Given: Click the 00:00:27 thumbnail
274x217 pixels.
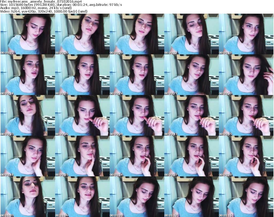Looking at the screenshot, I should (192, 75).
